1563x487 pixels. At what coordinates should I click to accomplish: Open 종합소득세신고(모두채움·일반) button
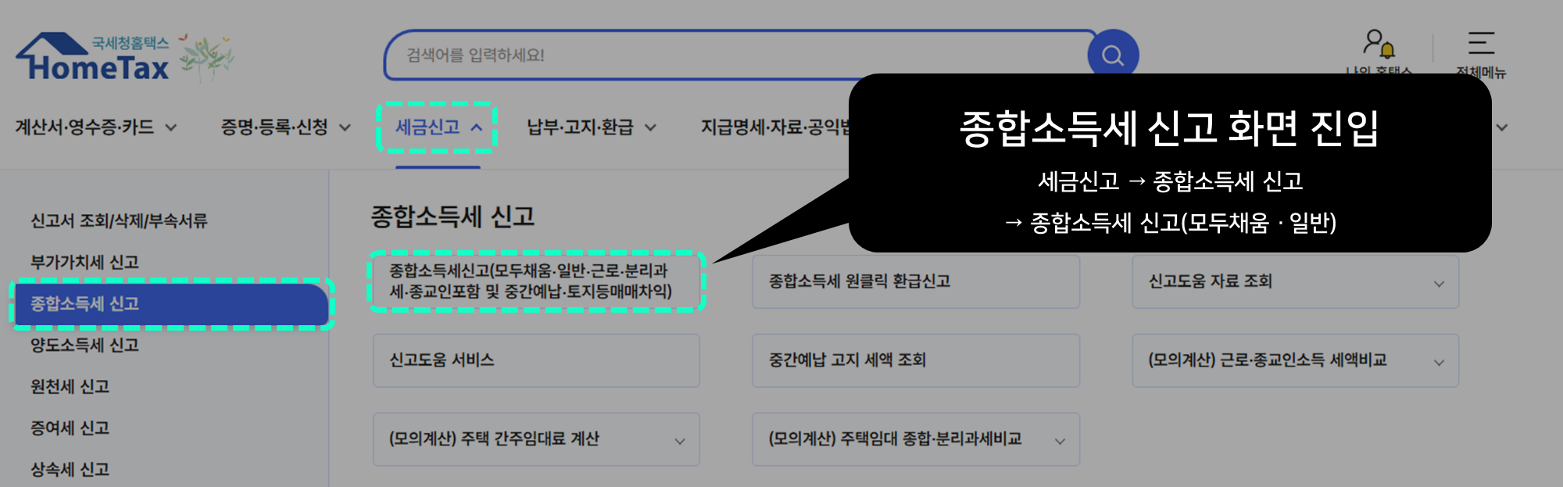[x=536, y=281]
